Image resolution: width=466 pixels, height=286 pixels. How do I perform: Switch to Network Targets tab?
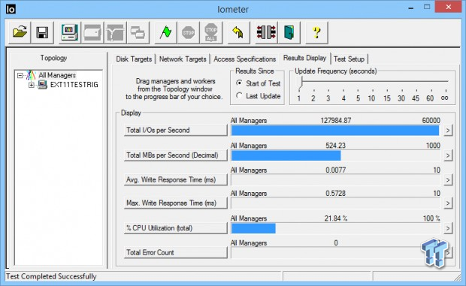[183, 59]
